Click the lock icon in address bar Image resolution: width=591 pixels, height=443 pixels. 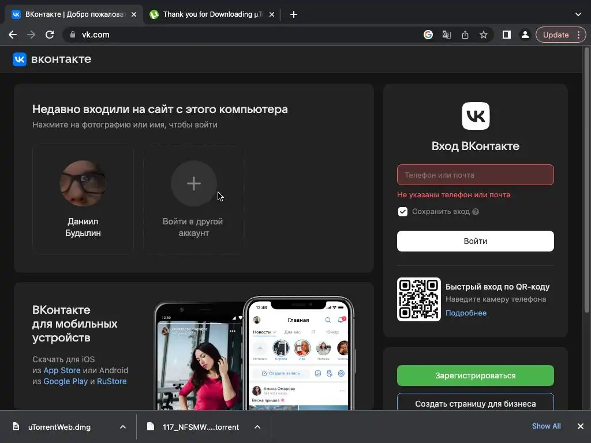73,35
